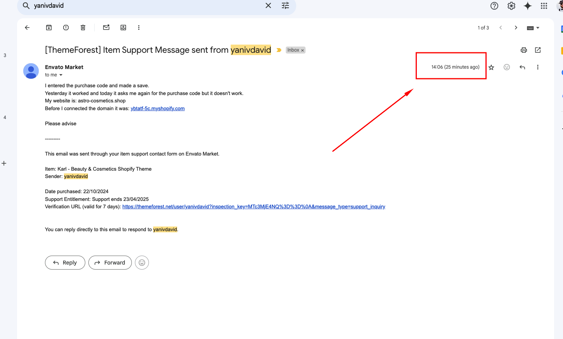Go back to search results
The height and width of the screenshot is (339, 563).
click(x=27, y=28)
